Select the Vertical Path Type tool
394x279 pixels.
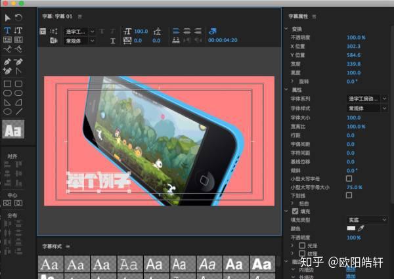coord(18,49)
